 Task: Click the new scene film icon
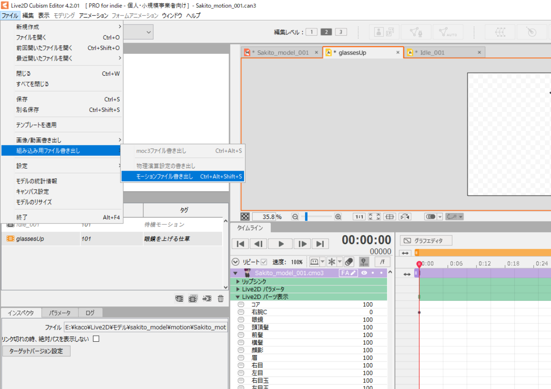coord(180,298)
